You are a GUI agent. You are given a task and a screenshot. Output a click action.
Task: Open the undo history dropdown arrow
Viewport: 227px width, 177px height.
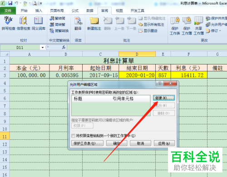[20, 3]
